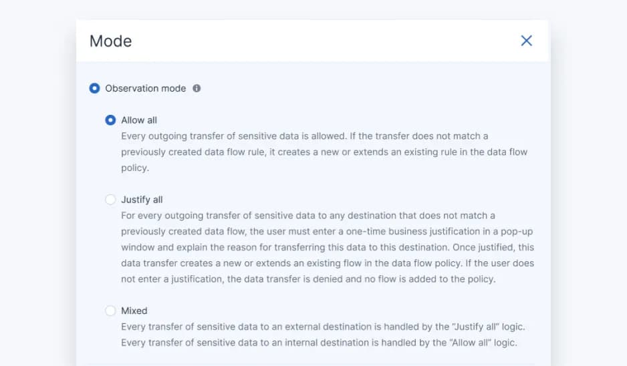
Task: Choose the Allow all radio button
Action: coord(110,120)
